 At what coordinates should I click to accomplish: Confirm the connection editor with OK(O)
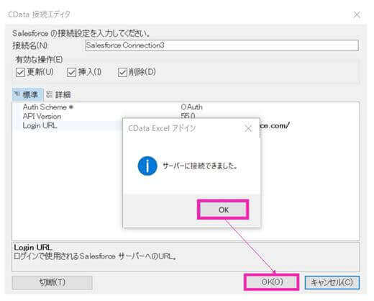(x=272, y=282)
